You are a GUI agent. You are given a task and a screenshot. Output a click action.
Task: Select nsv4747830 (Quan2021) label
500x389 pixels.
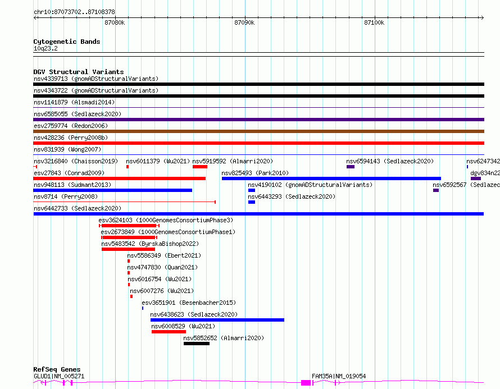[x=162, y=267]
